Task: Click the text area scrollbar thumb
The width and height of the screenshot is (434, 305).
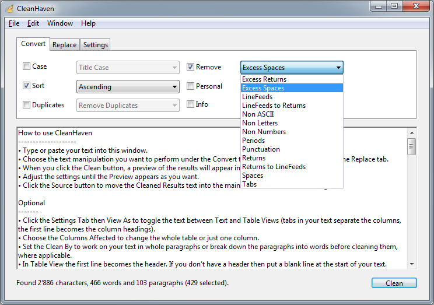Action: (x=412, y=146)
